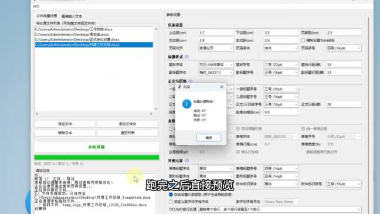Open the help (?) next to 正文与层级
Viewport: 380px width, 214px height.
[191, 81]
